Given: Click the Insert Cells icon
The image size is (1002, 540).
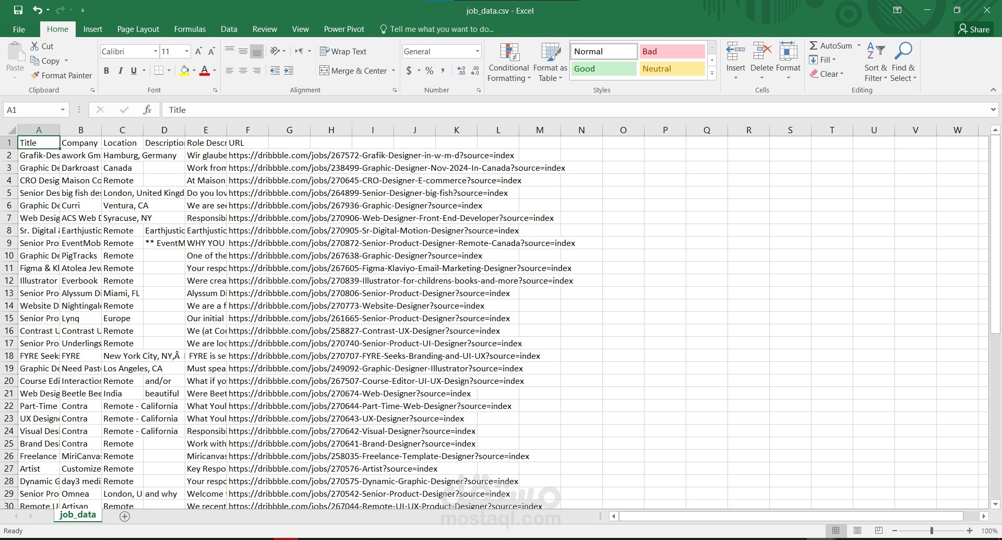Looking at the screenshot, I should (735, 52).
